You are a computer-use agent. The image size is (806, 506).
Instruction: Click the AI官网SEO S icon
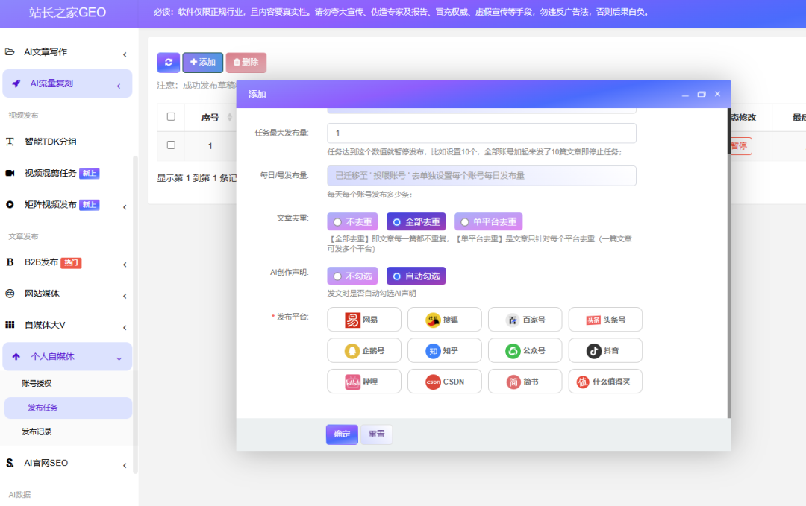point(10,463)
